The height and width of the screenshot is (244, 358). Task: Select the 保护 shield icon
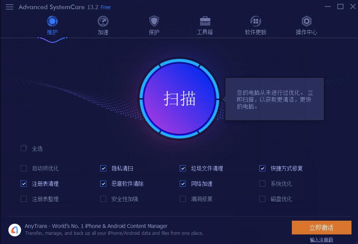point(154,21)
